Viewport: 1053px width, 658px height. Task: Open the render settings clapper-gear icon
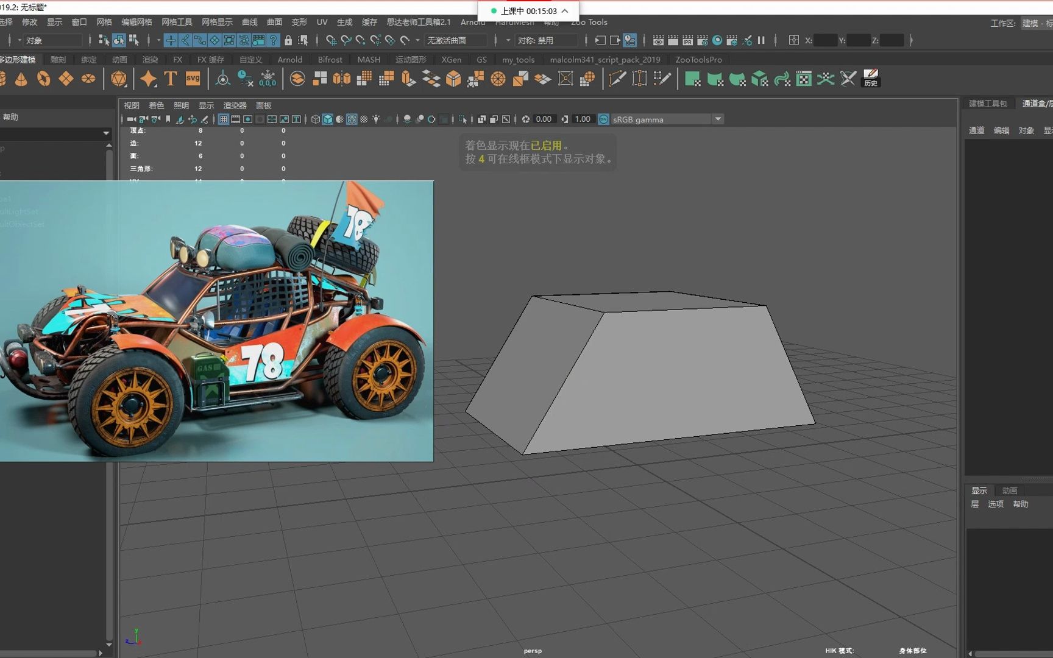(x=703, y=40)
